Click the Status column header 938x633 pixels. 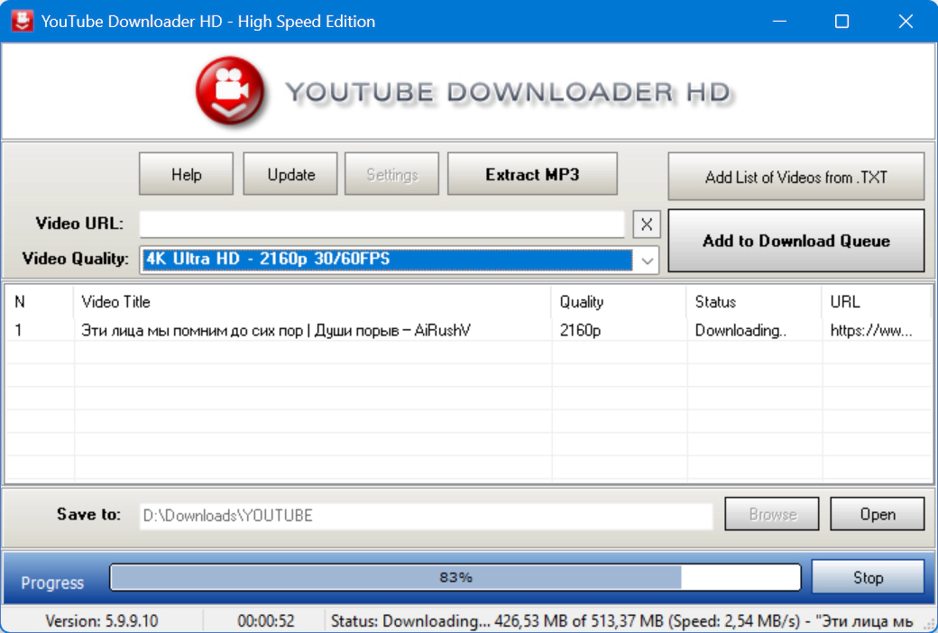tap(754, 302)
